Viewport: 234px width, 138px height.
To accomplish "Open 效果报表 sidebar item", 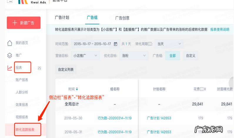I will [x=22, y=105].
